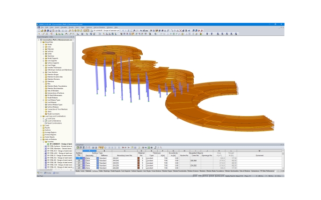This screenshot has height=200, width=321.
Task: Close the Project Navigator panel
Action: pos(73,37)
